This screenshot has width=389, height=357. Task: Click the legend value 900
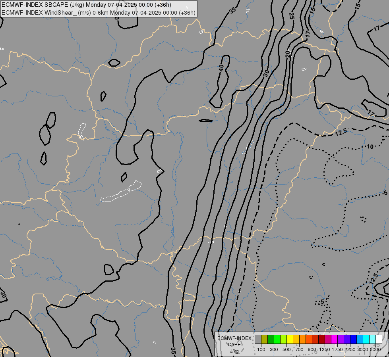coord(312,349)
